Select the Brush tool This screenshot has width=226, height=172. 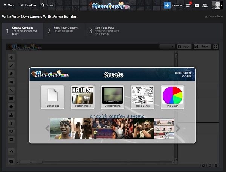pos(11,65)
